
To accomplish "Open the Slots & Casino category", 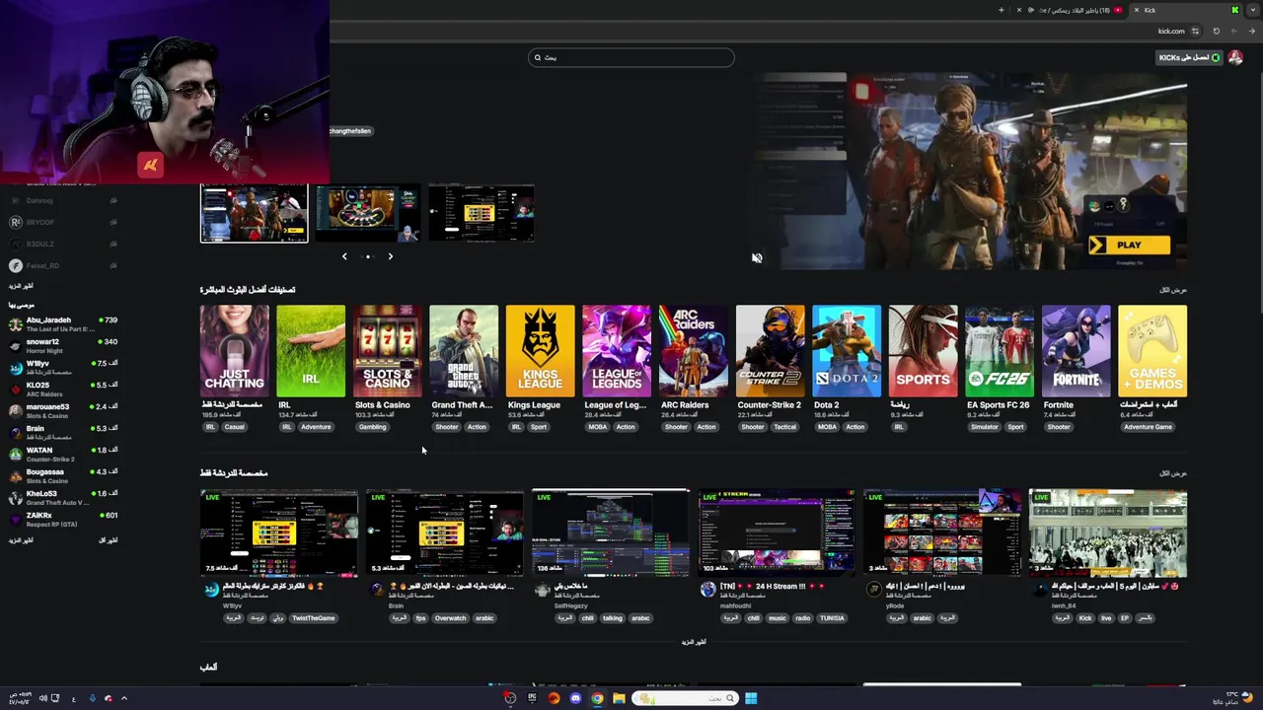I will coord(388,351).
